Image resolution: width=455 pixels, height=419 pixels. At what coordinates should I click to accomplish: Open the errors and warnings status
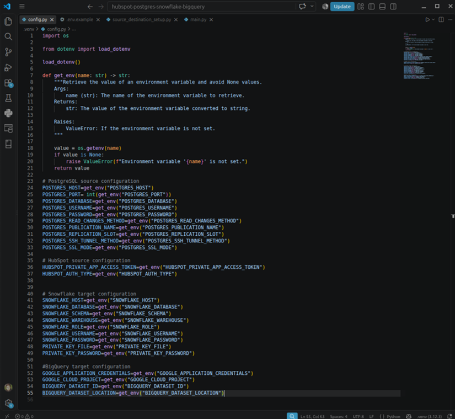24,416
